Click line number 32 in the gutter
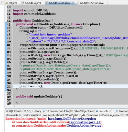 tap(9, 83)
